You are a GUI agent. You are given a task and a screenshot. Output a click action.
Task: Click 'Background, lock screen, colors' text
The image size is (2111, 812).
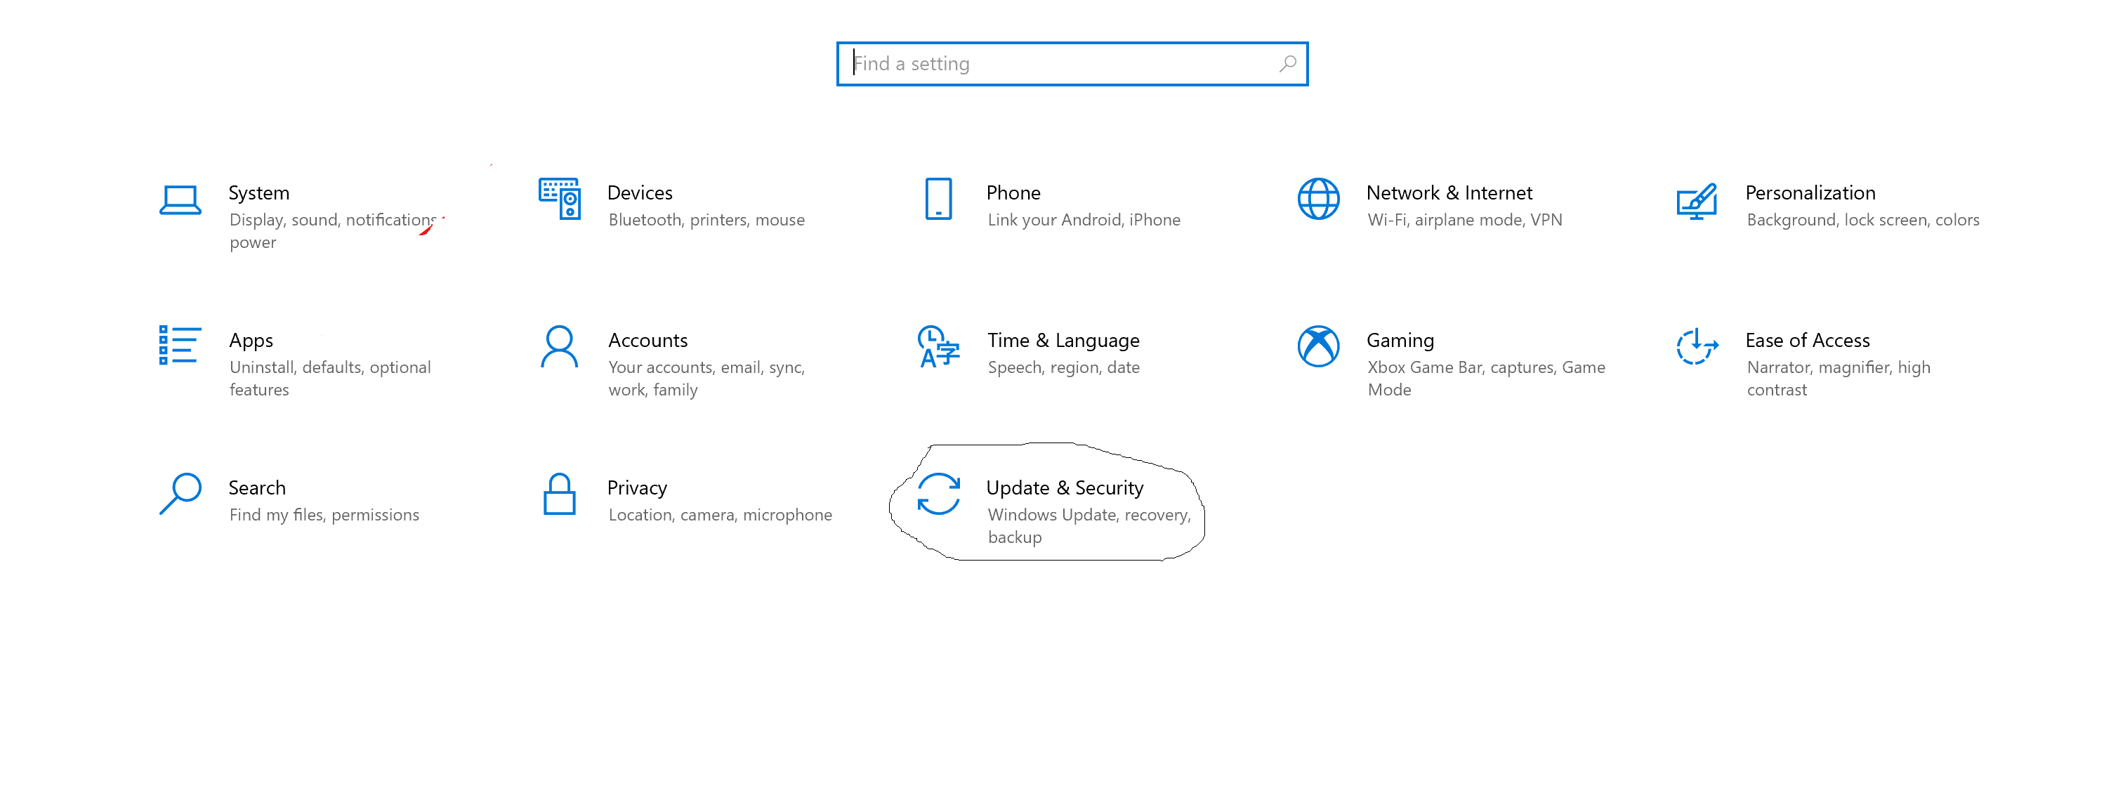pyautogui.click(x=1862, y=220)
